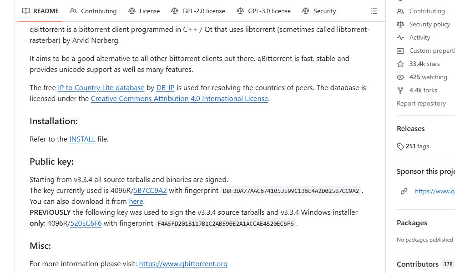The width and height of the screenshot is (455, 273).
Task: Open the Security tab
Action: (x=319, y=11)
